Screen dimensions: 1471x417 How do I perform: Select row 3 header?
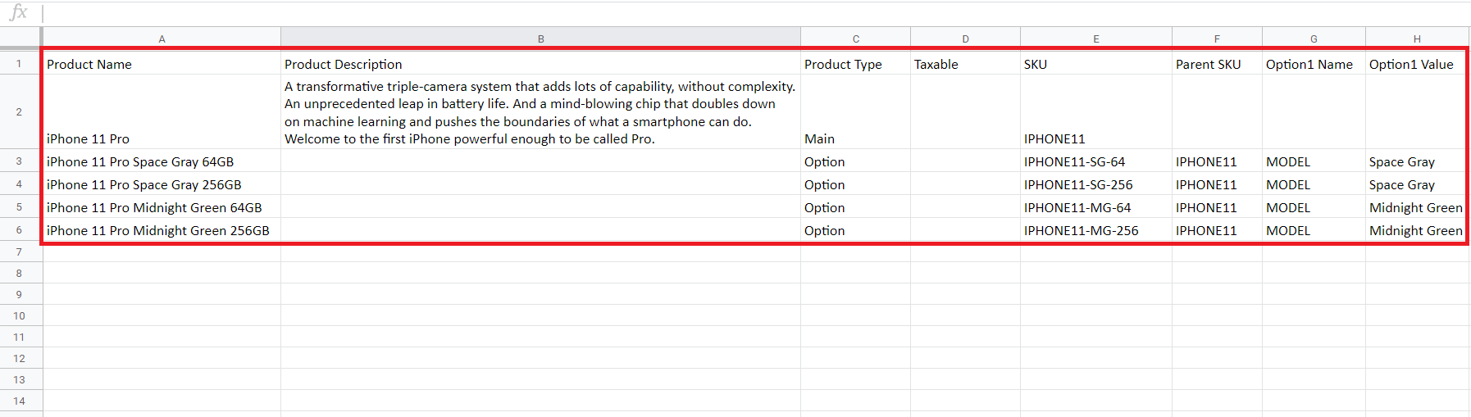point(20,161)
